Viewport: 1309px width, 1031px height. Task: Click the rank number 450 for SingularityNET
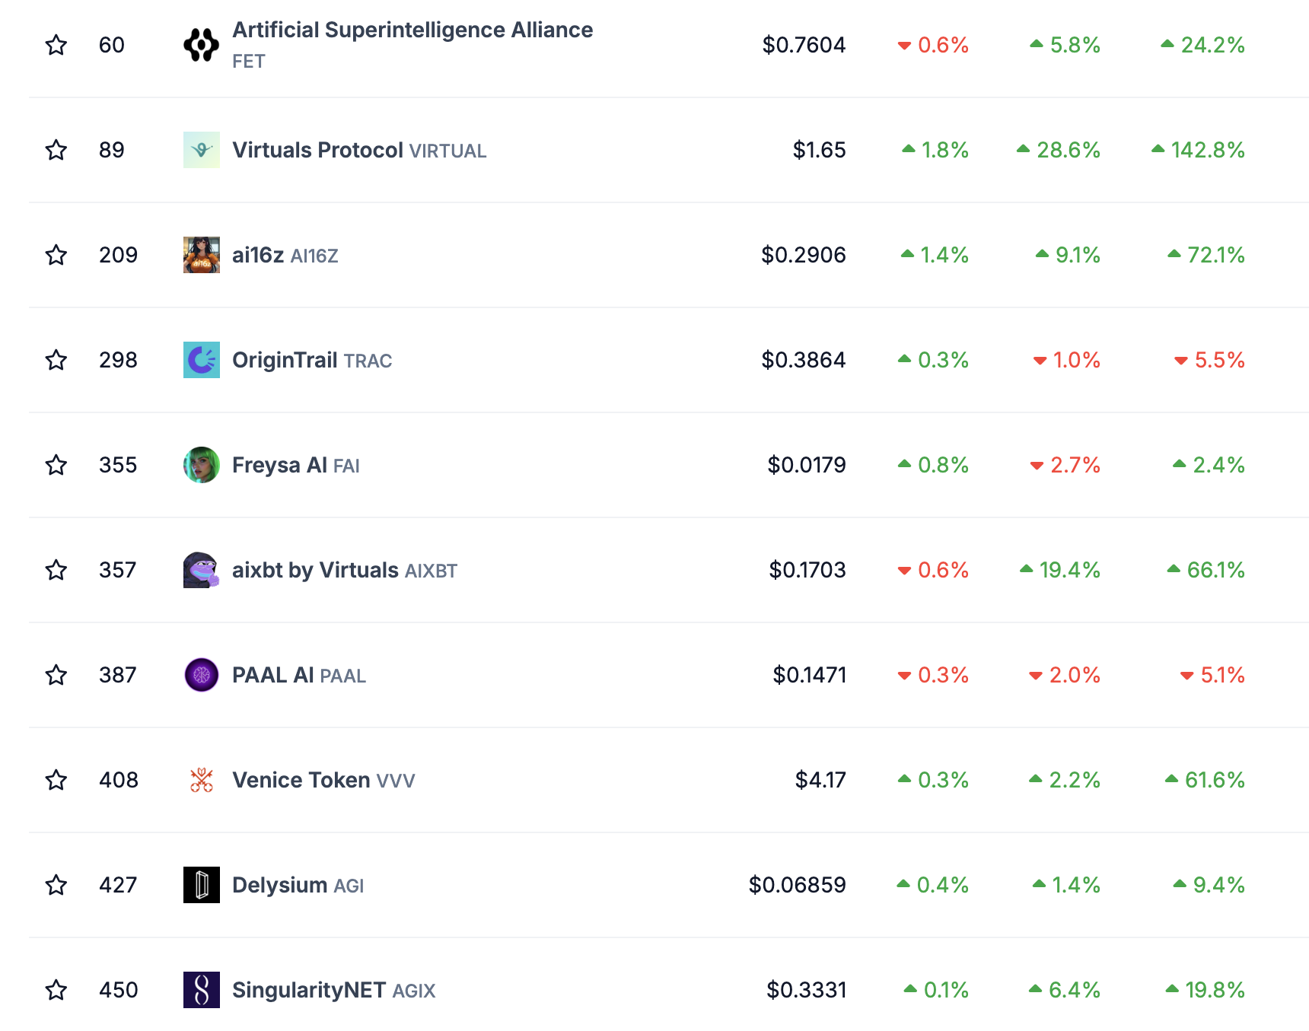pyautogui.click(x=118, y=990)
